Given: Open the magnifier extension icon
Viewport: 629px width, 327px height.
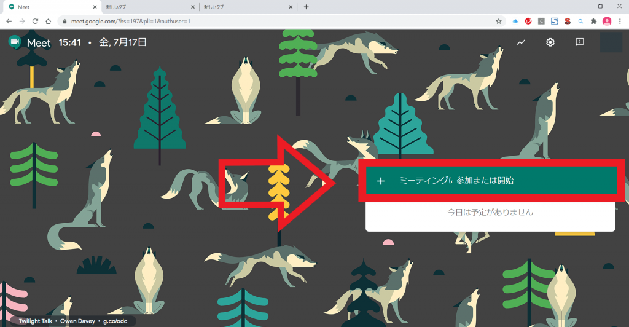Looking at the screenshot, I should (580, 22).
